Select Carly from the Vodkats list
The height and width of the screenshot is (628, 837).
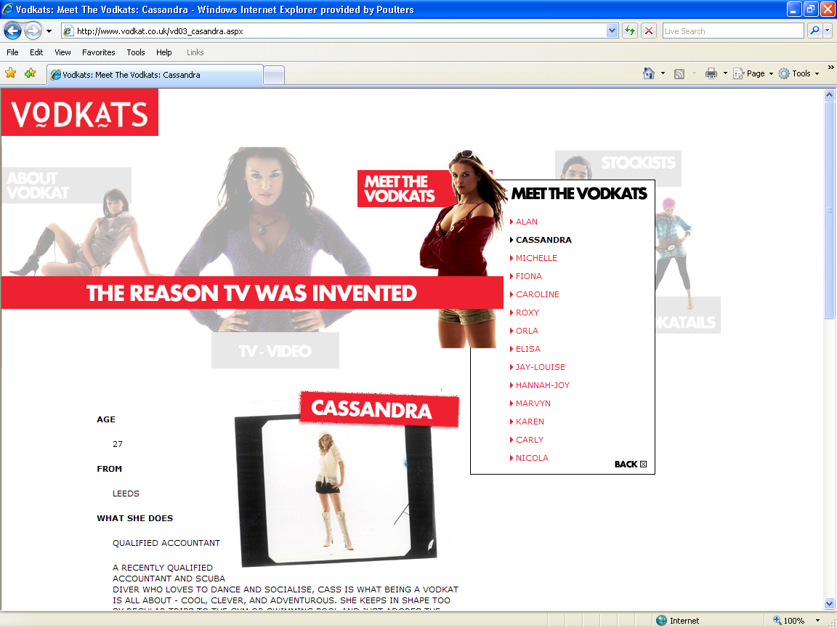527,440
